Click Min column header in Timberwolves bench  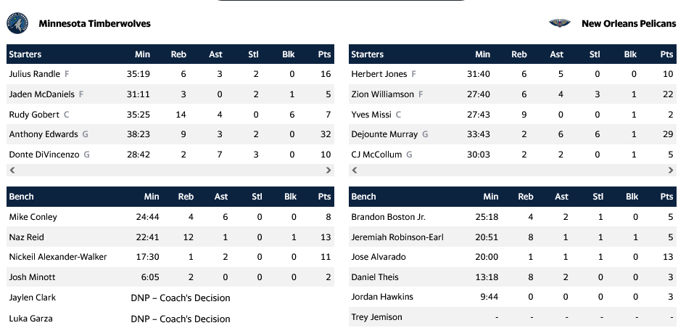pyautogui.click(x=152, y=197)
